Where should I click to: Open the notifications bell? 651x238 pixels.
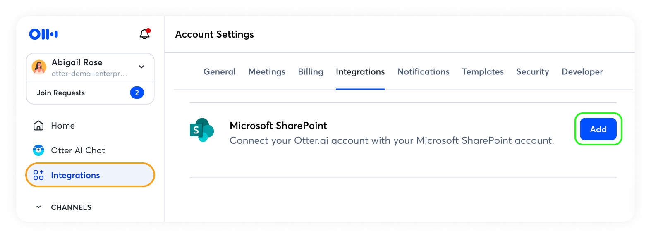click(x=144, y=34)
